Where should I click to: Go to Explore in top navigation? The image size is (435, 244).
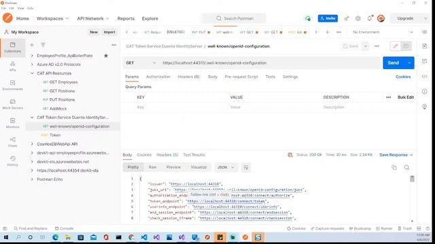[150, 18]
